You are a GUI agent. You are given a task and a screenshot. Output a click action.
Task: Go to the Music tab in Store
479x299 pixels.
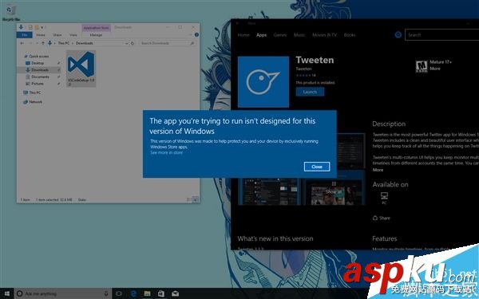[299, 35]
